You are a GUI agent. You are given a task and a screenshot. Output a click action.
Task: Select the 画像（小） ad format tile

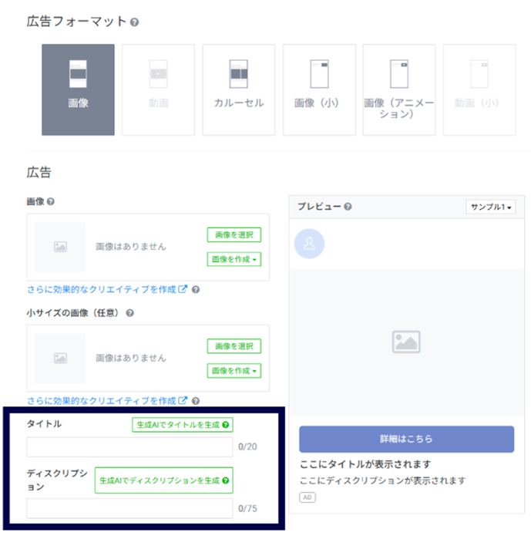[319, 89]
